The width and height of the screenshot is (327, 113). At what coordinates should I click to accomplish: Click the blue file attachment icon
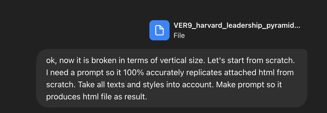(159, 30)
